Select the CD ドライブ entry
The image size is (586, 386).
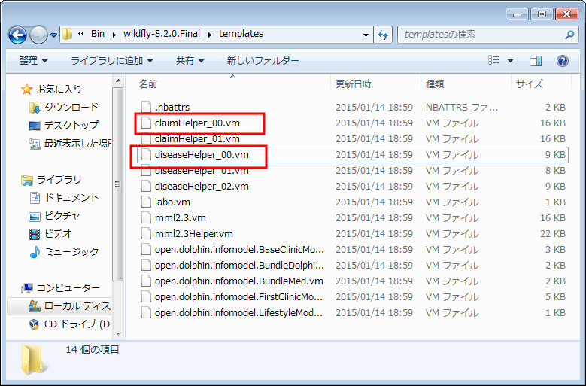(x=70, y=324)
